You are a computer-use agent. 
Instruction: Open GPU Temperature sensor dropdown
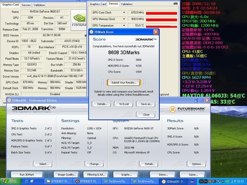(124, 25)
